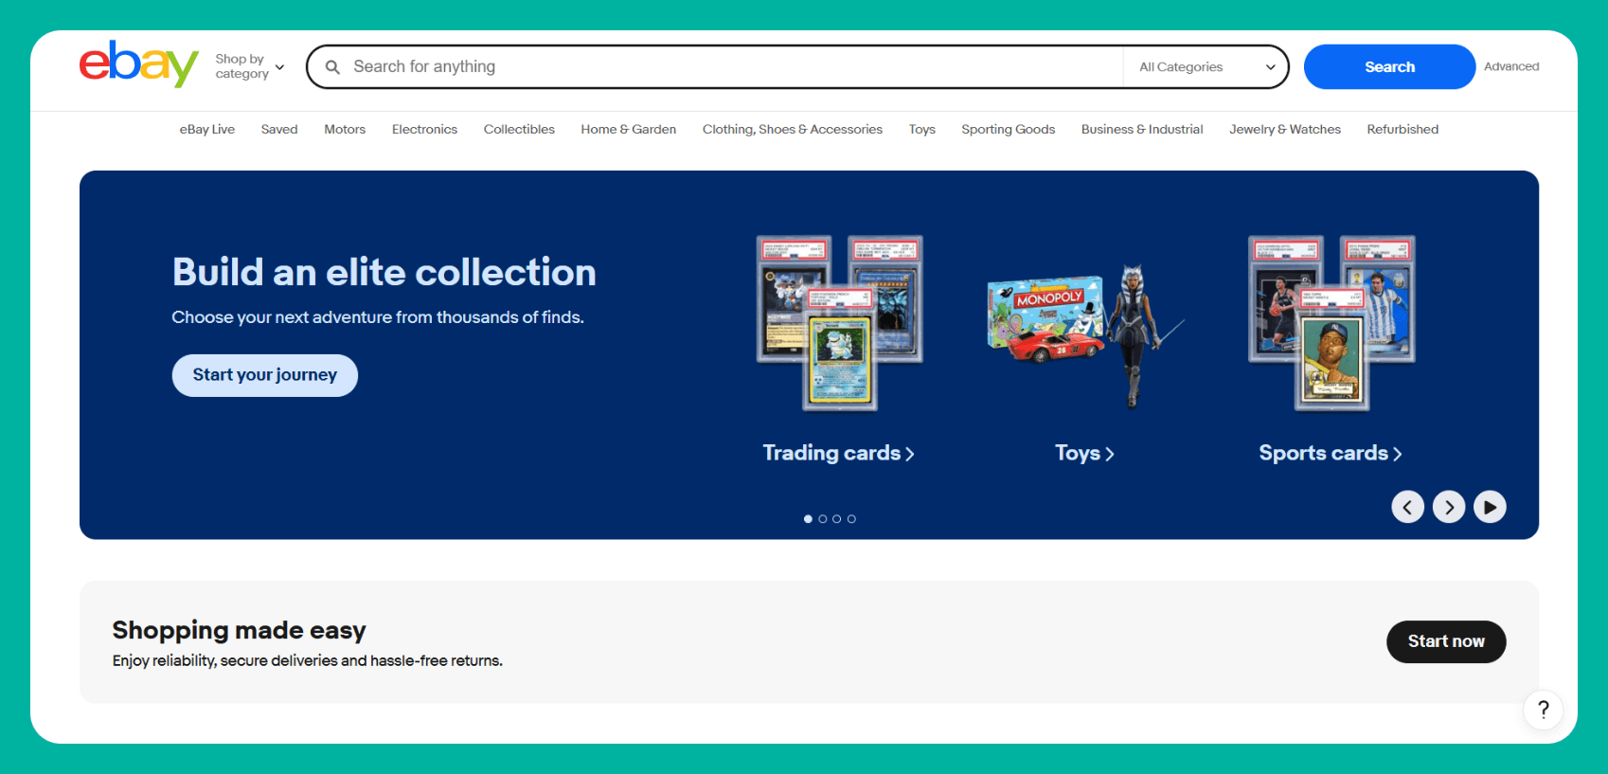The height and width of the screenshot is (774, 1608).
Task: Click the eBay logo
Action: click(138, 64)
